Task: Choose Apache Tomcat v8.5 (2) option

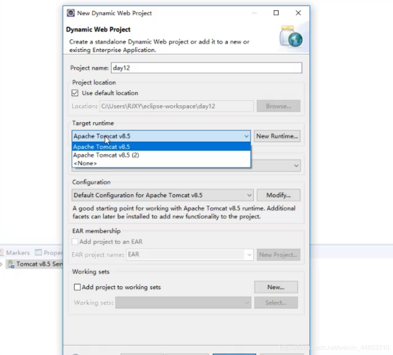Action: [161, 155]
